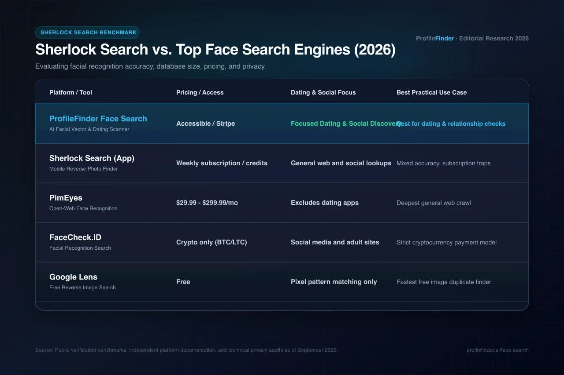Click Mixed accuracy, subscription traps cell

coord(443,163)
